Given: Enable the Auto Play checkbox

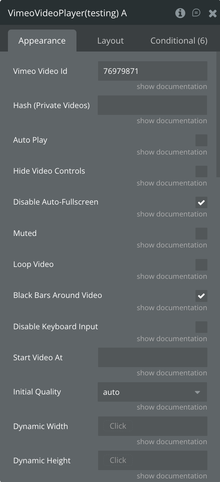Looking at the screenshot, I should (x=201, y=140).
